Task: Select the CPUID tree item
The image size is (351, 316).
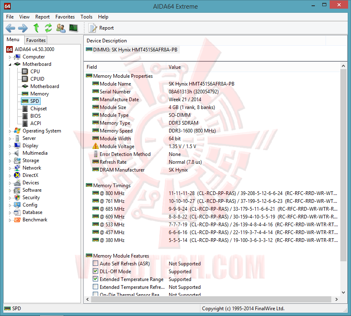Action: coord(37,79)
